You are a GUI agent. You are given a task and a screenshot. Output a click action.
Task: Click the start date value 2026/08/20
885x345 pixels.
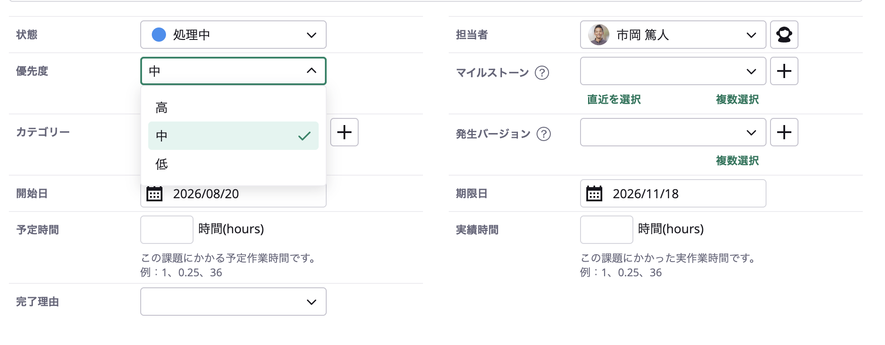[x=206, y=194]
